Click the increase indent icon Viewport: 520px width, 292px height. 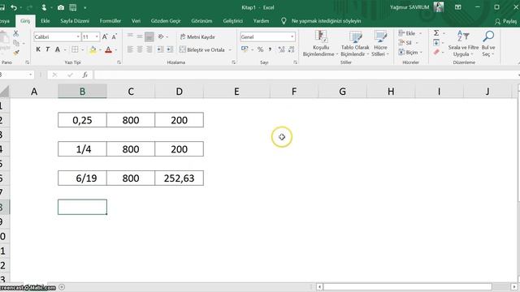point(170,49)
